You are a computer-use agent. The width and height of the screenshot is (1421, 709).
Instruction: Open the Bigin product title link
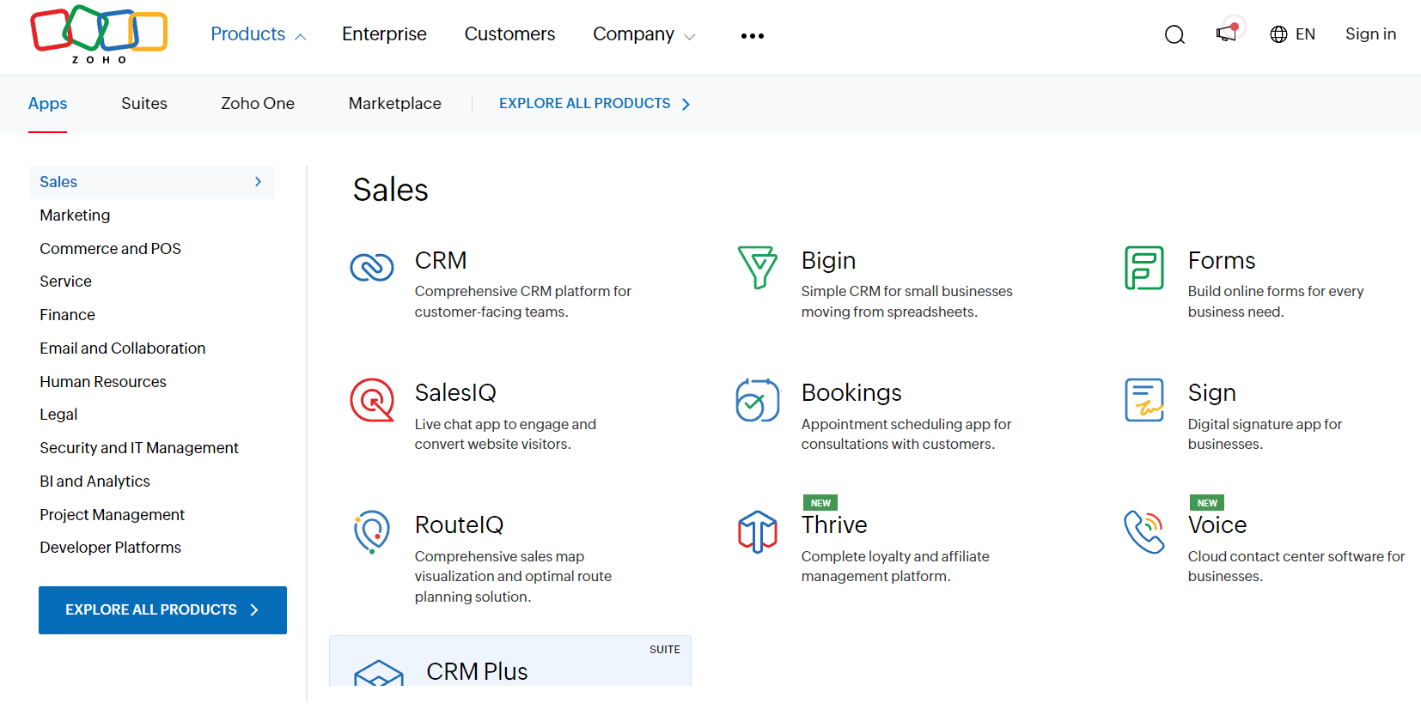coord(828,260)
